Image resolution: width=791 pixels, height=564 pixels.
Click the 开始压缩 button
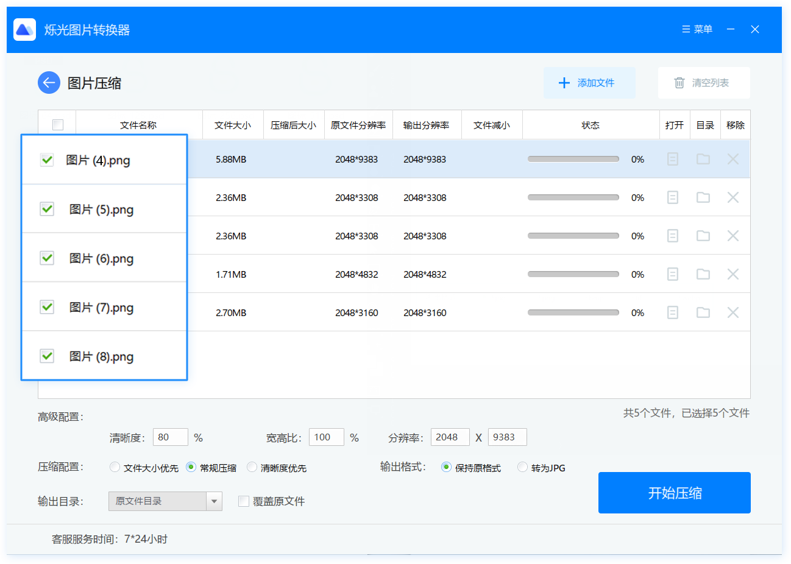[674, 493]
